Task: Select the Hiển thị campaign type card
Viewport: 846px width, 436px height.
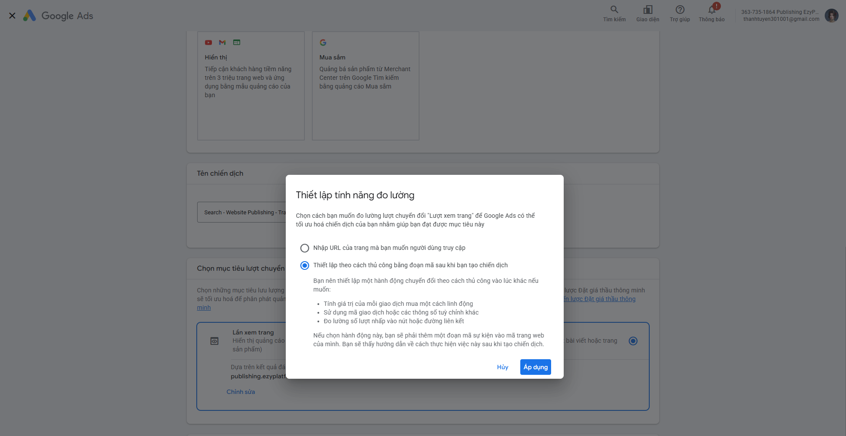Action: [251, 86]
